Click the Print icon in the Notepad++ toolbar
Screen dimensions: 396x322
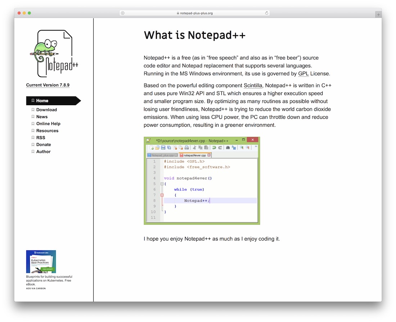point(186,148)
